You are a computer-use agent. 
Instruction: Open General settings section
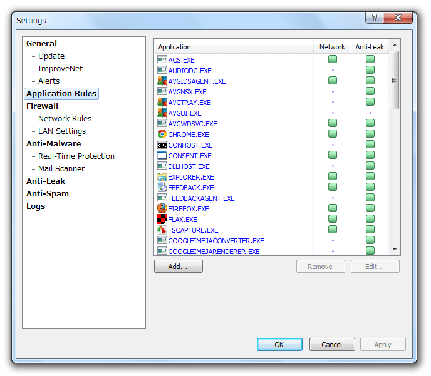41,43
